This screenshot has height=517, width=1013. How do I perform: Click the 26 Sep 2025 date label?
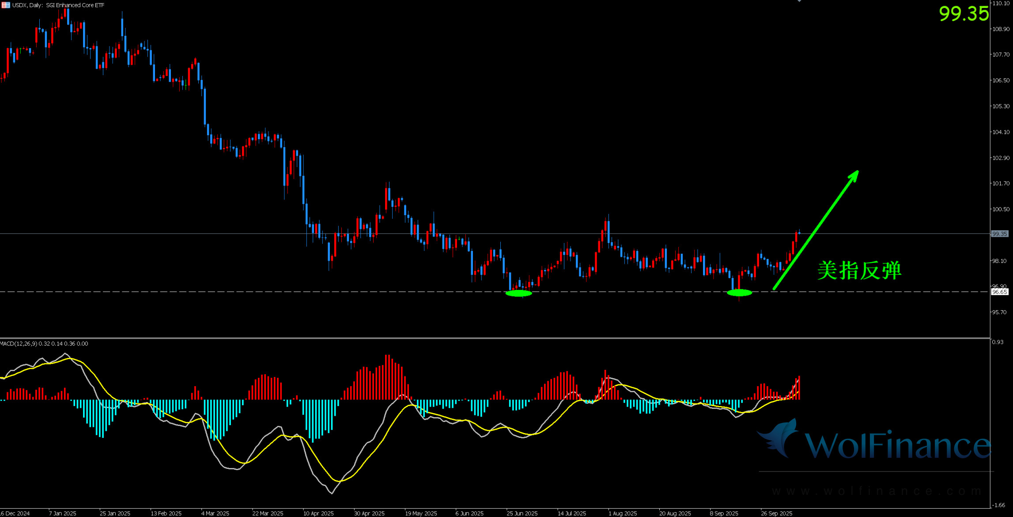pos(776,513)
